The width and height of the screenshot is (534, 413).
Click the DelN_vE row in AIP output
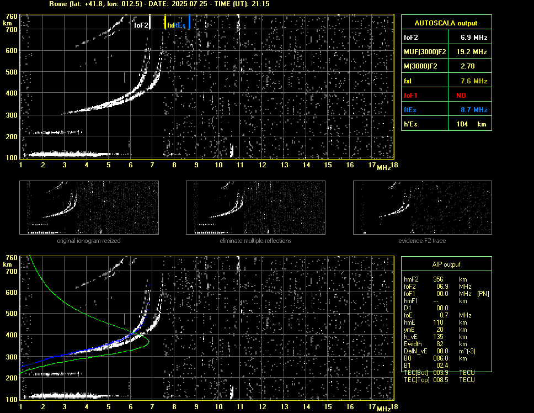(x=440, y=351)
